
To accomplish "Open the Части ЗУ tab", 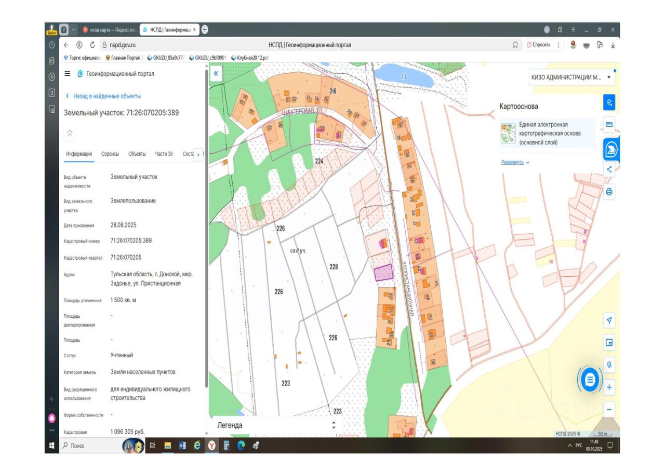I will tap(164, 154).
